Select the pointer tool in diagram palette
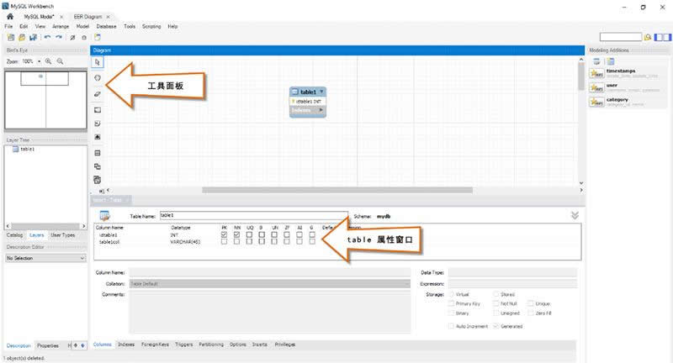Viewport: 673px width, 363px height. 97,62
